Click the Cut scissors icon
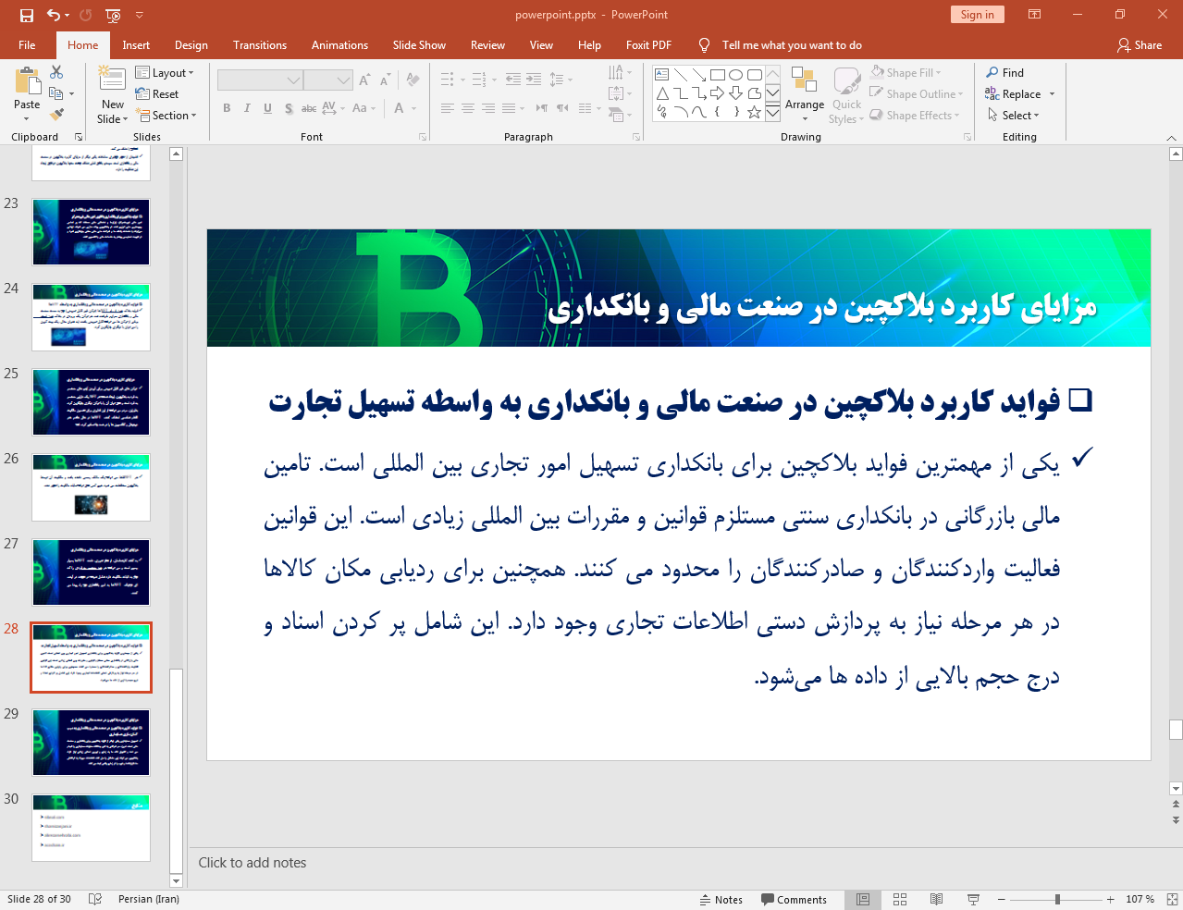This screenshot has height=910, width=1183. (57, 72)
